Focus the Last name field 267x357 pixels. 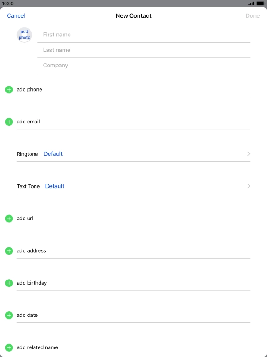[x=143, y=50]
